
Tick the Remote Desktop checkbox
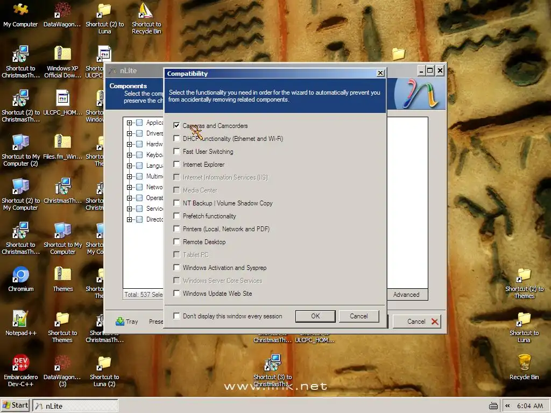(x=176, y=242)
